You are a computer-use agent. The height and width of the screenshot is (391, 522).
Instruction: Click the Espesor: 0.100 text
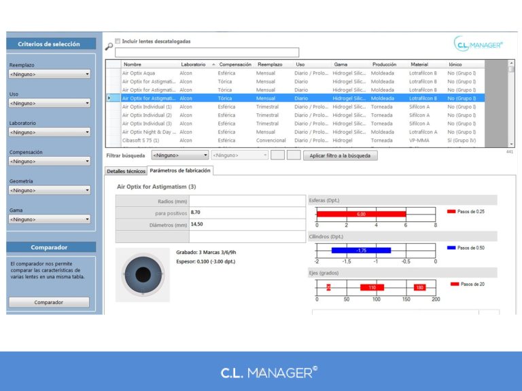tap(206, 261)
